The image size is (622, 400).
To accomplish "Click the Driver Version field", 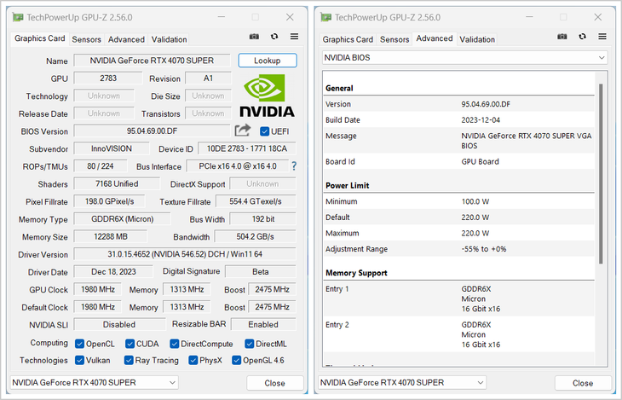I will (x=185, y=254).
